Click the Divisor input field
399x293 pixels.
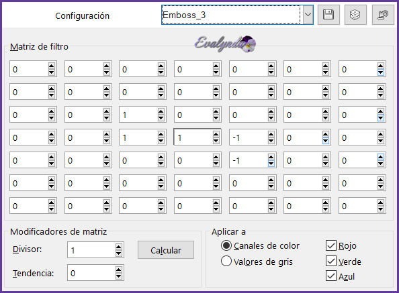coord(91,250)
